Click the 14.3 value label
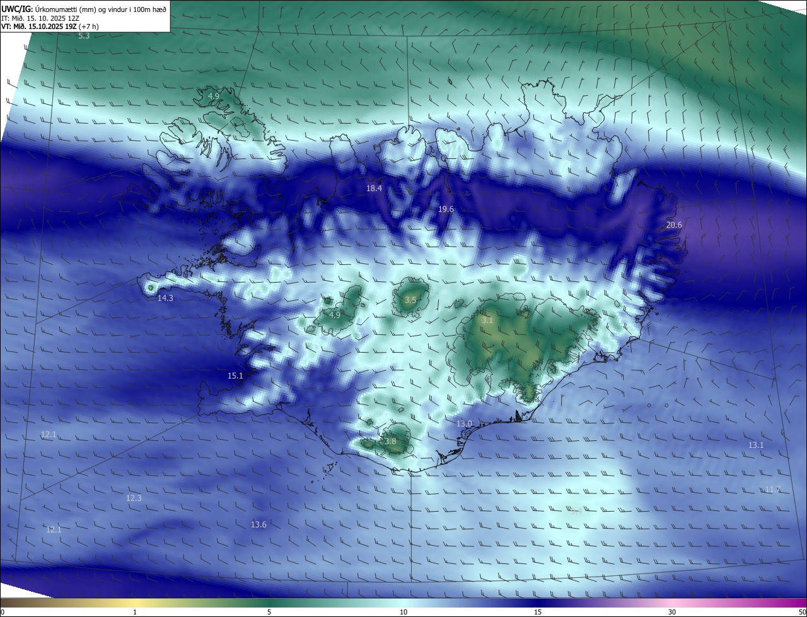Image resolution: width=807 pixels, height=617 pixels. click(165, 298)
